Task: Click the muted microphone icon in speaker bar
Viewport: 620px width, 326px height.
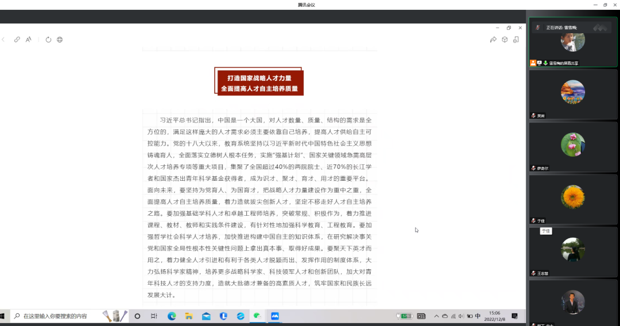Action: pyautogui.click(x=538, y=28)
